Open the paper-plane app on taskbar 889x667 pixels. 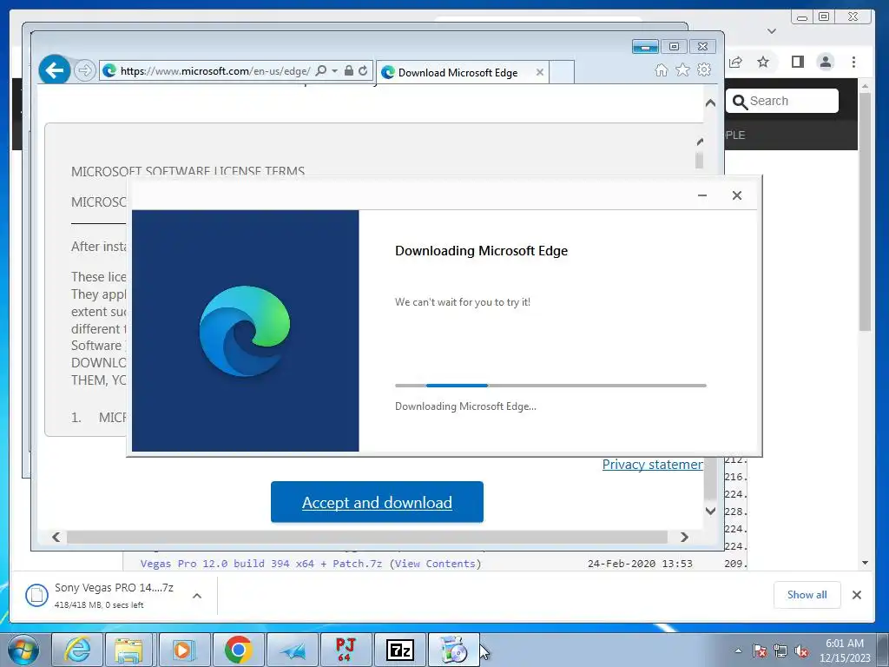292,650
